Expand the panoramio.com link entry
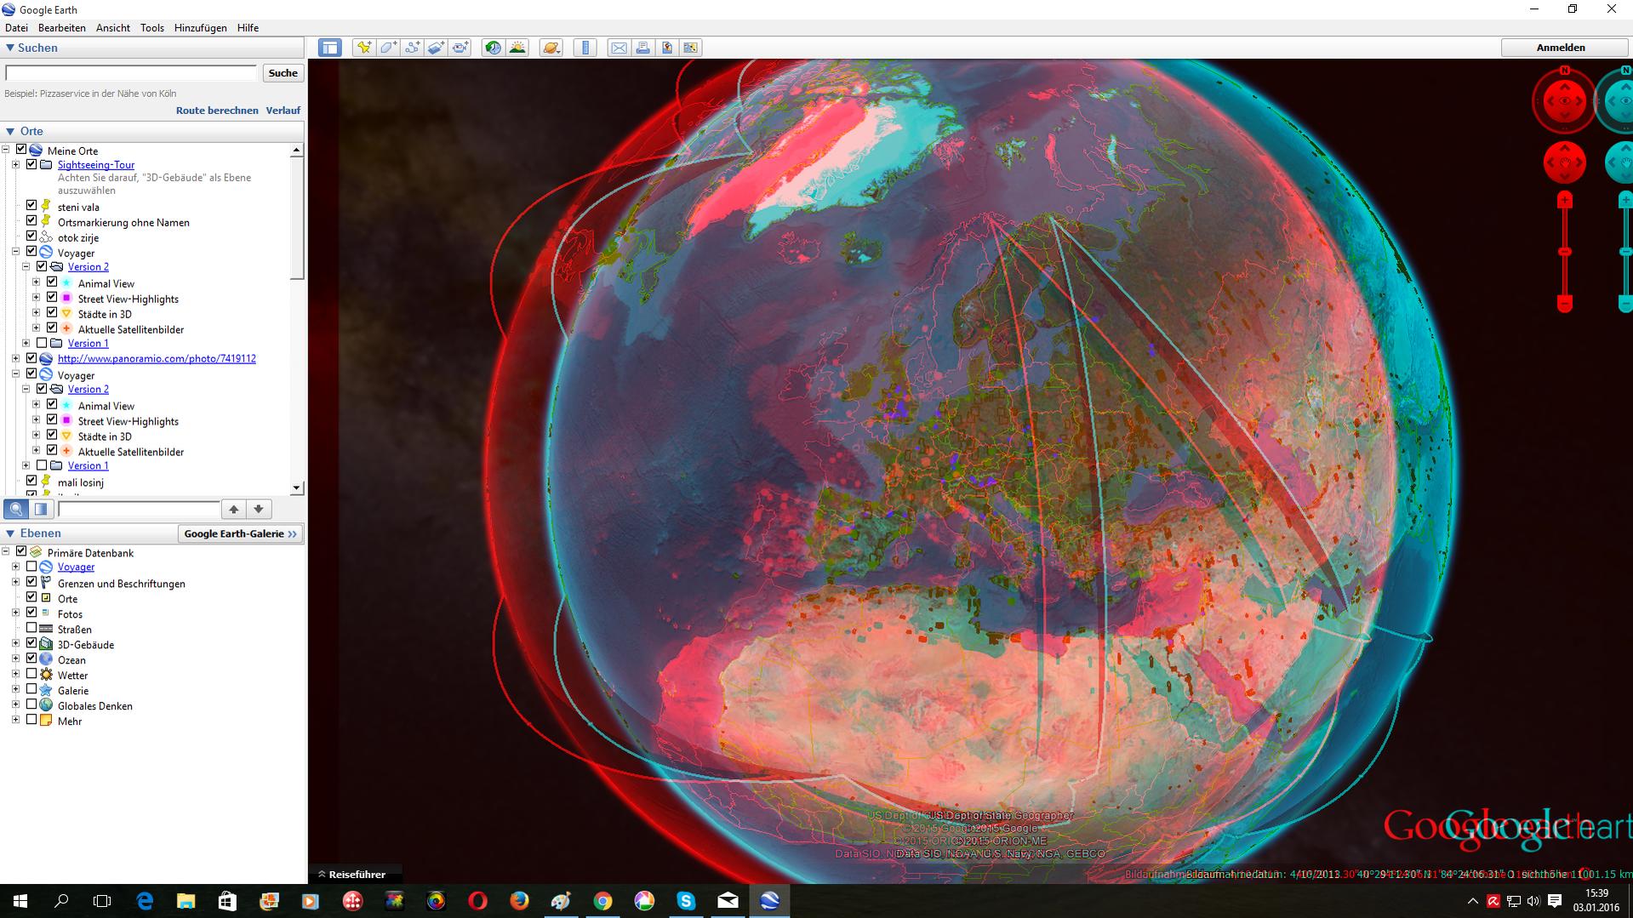 pos(15,359)
